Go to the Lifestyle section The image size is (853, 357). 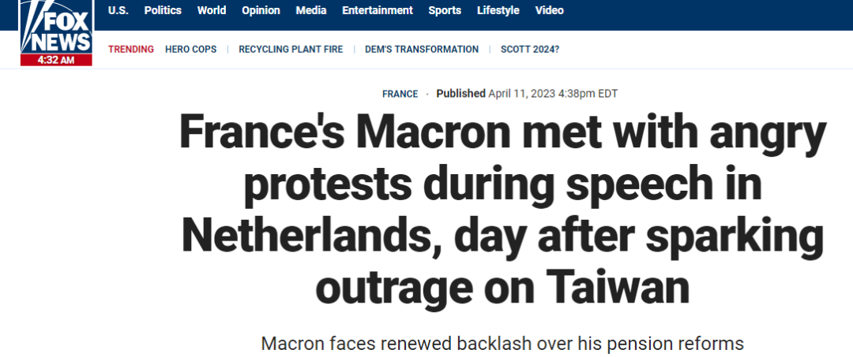(x=498, y=10)
